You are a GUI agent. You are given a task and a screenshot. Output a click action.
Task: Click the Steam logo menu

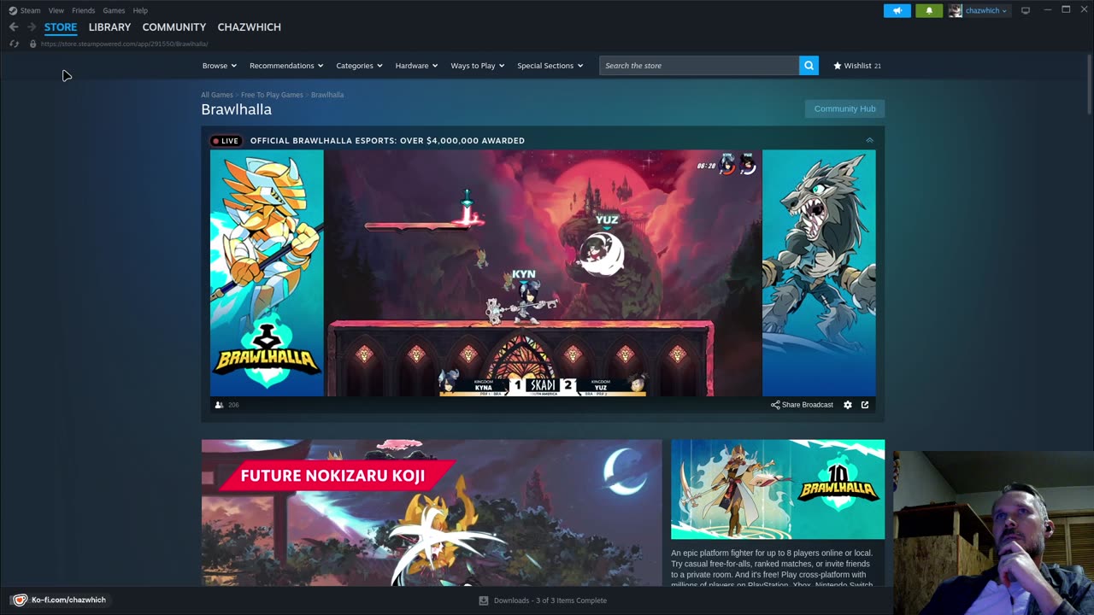(x=25, y=10)
